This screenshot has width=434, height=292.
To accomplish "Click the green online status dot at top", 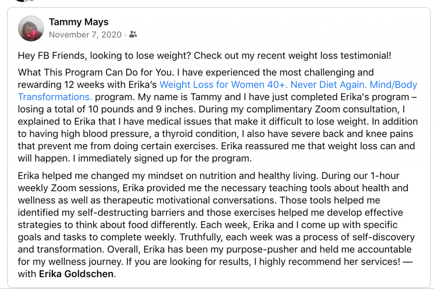I will tap(31, 0).
